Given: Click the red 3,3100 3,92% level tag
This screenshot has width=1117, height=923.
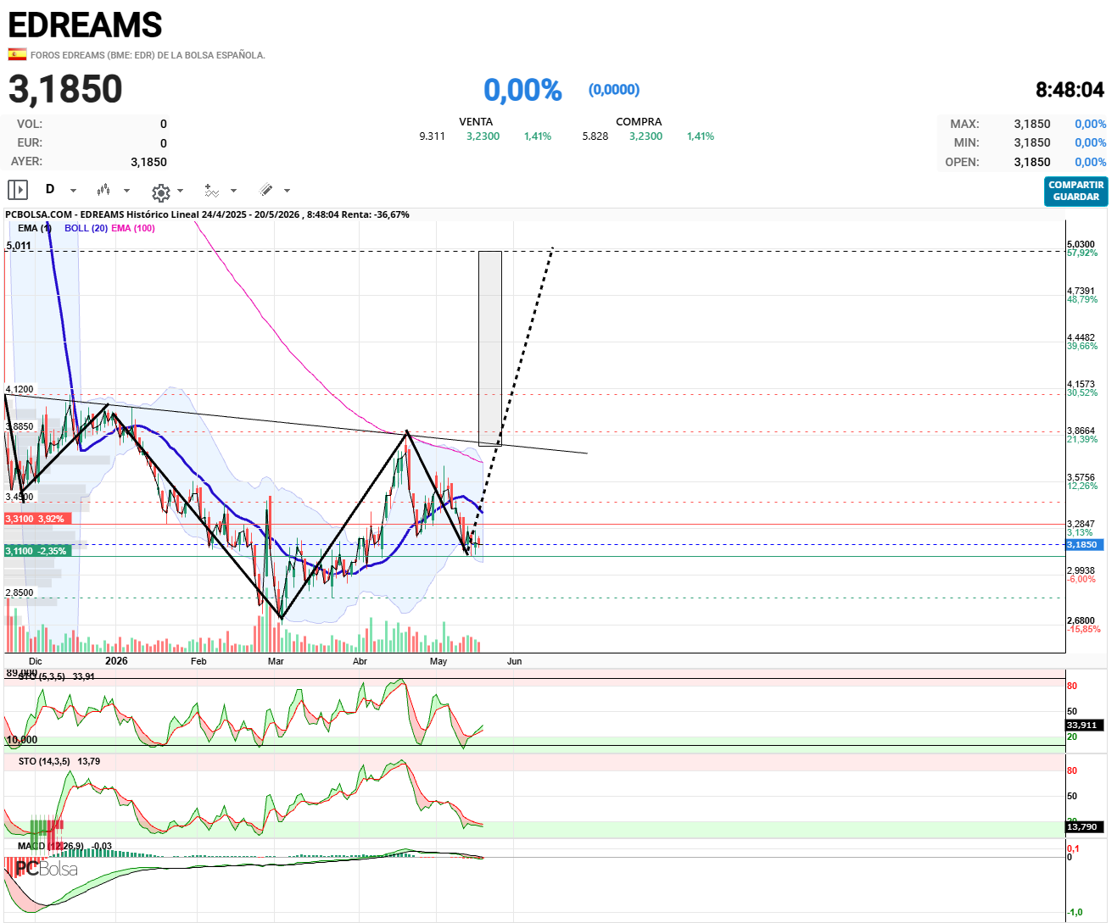Looking at the screenshot, I should pyautogui.click(x=38, y=519).
